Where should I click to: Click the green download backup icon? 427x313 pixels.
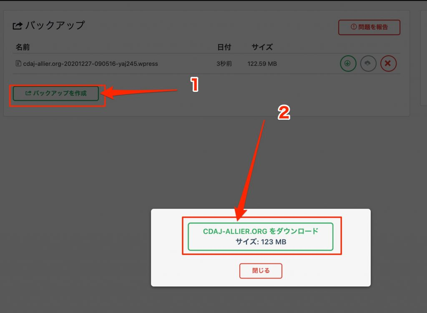click(x=348, y=64)
